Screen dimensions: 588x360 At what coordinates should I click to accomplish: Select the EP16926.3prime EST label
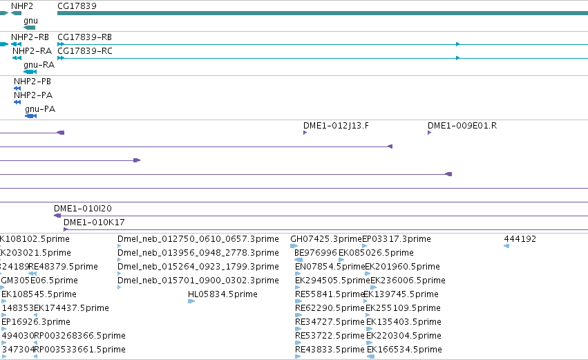click(x=36, y=322)
